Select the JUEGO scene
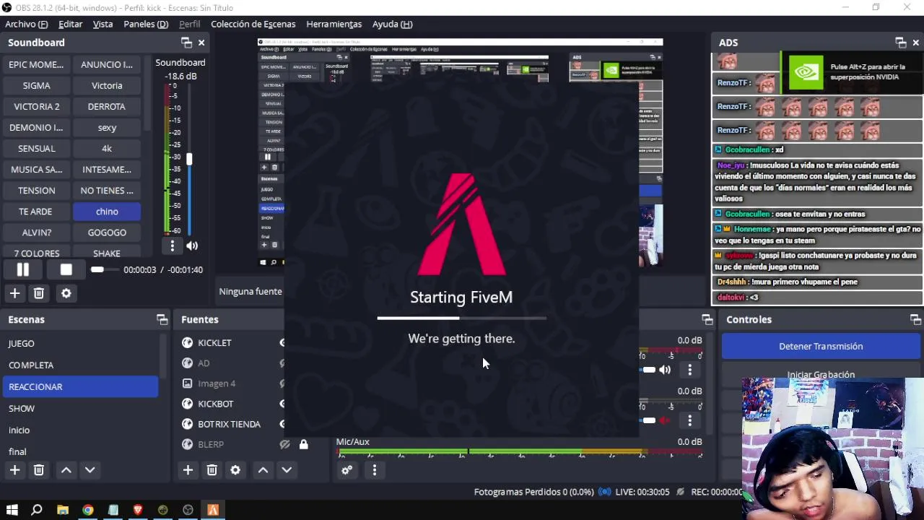The image size is (924, 520). coord(79,343)
